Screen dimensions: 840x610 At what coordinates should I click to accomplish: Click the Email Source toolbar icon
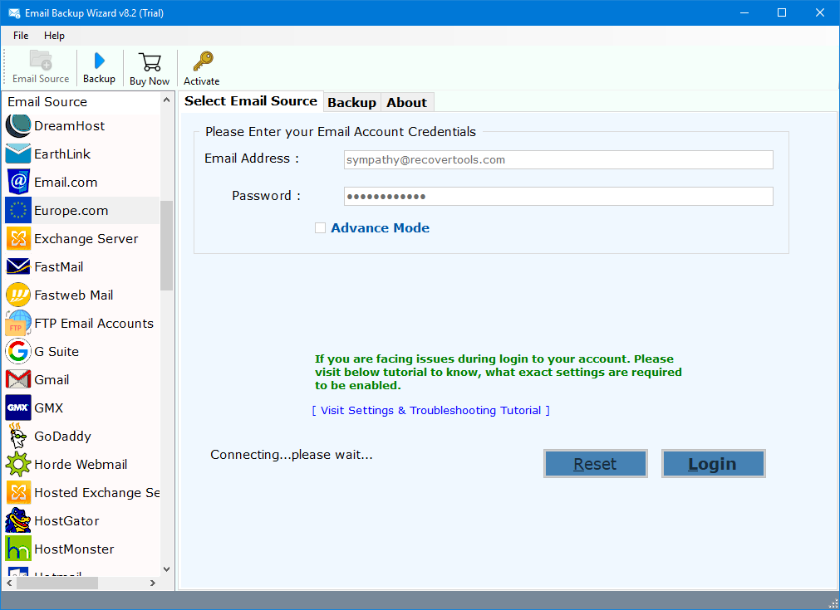coord(41,60)
